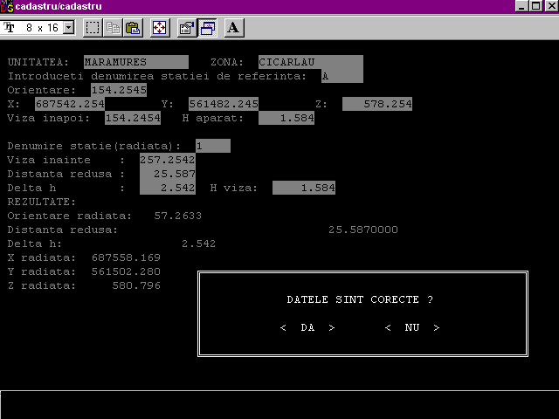The image size is (559, 419).
Task: Click the Mark selection toolbar icon
Action: tap(92, 27)
